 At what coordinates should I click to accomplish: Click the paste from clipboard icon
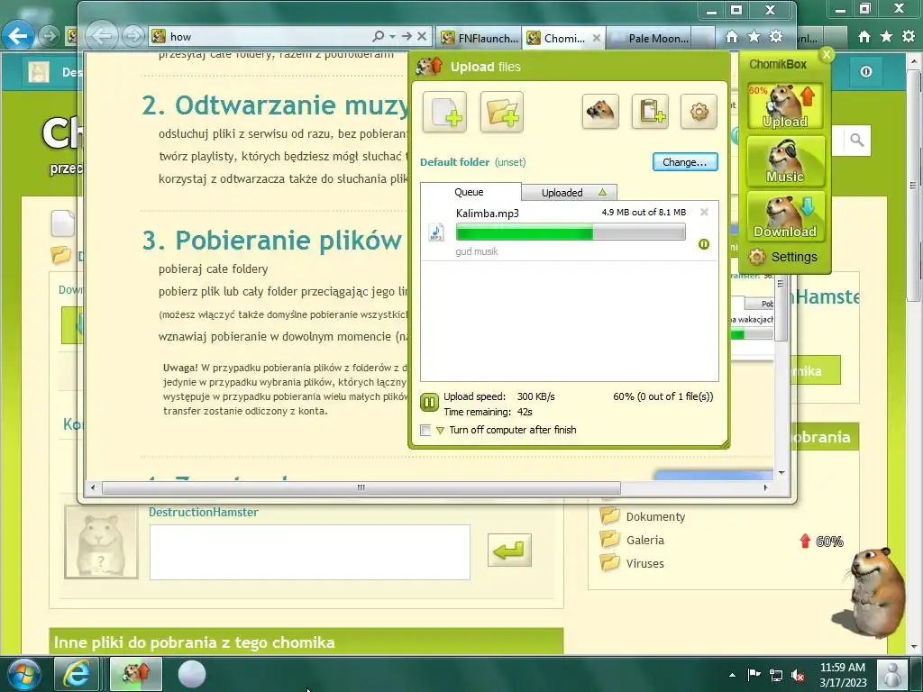coord(650,111)
